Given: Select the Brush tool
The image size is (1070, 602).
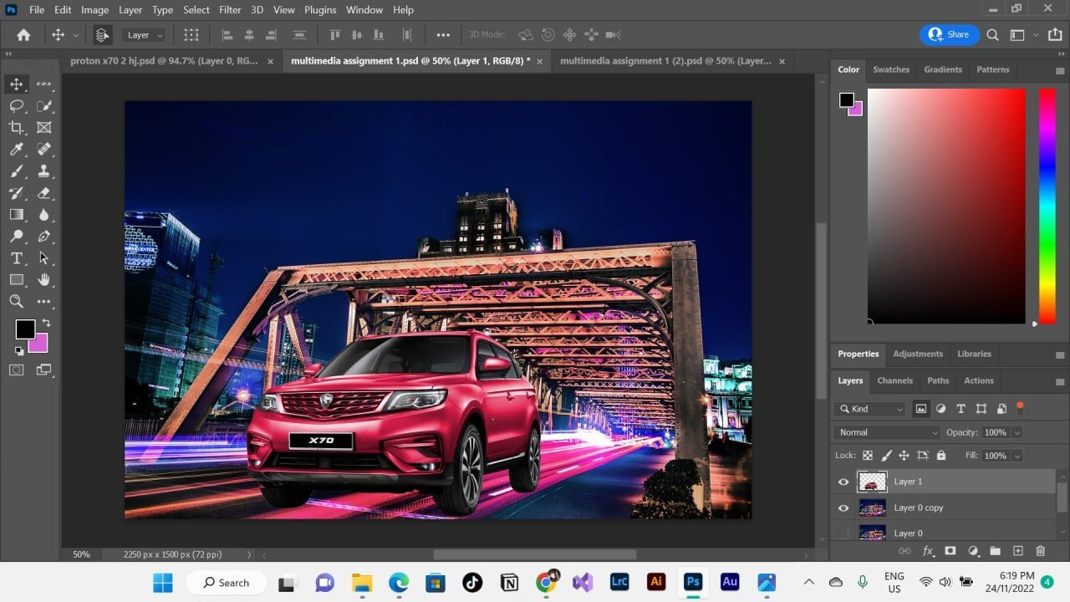Looking at the screenshot, I should click(16, 171).
